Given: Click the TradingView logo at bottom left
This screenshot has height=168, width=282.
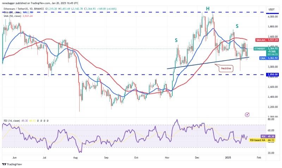Looking at the screenshot, I should [12, 164].
